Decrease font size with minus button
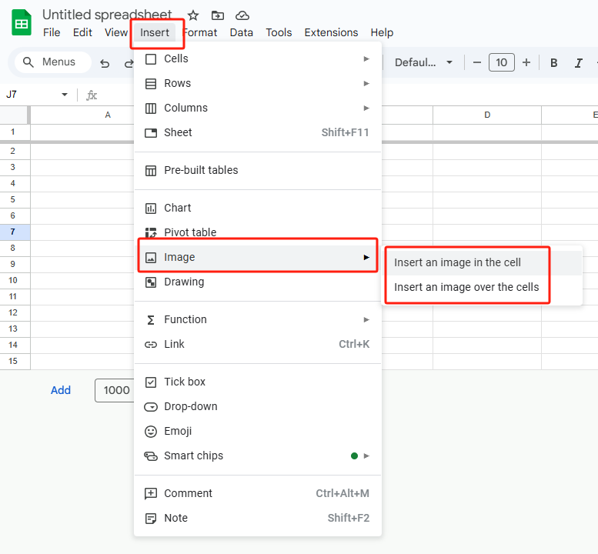The image size is (598, 554). pyautogui.click(x=476, y=62)
